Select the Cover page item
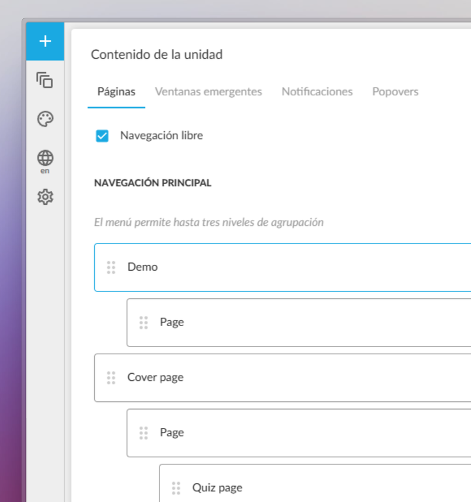 click(283, 378)
